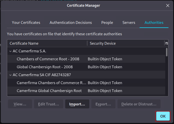The image size is (174, 124).
Task: Collapse AC Camerfirma SA CIF A82743287 group
Action: click(x=11, y=75)
